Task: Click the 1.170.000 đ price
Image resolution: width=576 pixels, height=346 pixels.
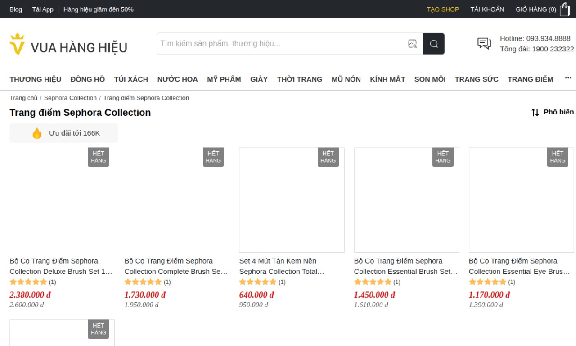Action: (x=489, y=295)
